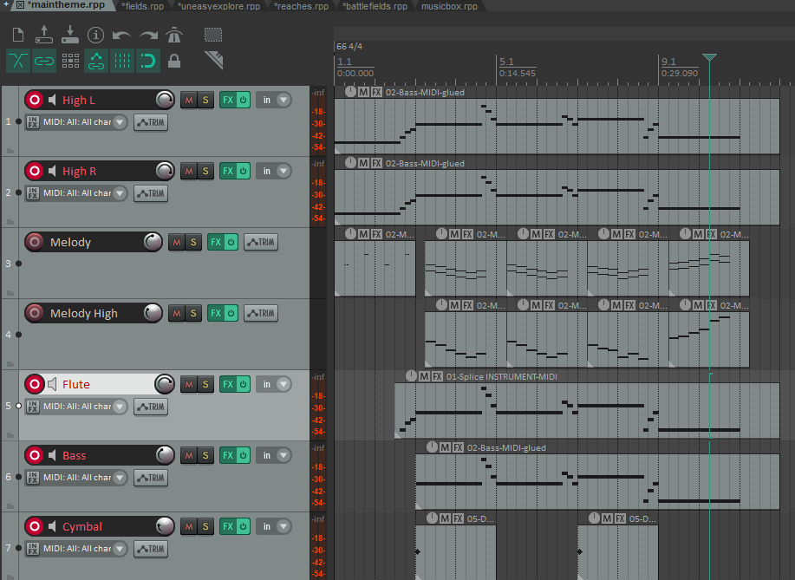
Task: Toggle the lock icon in toolbar
Action: point(174,62)
